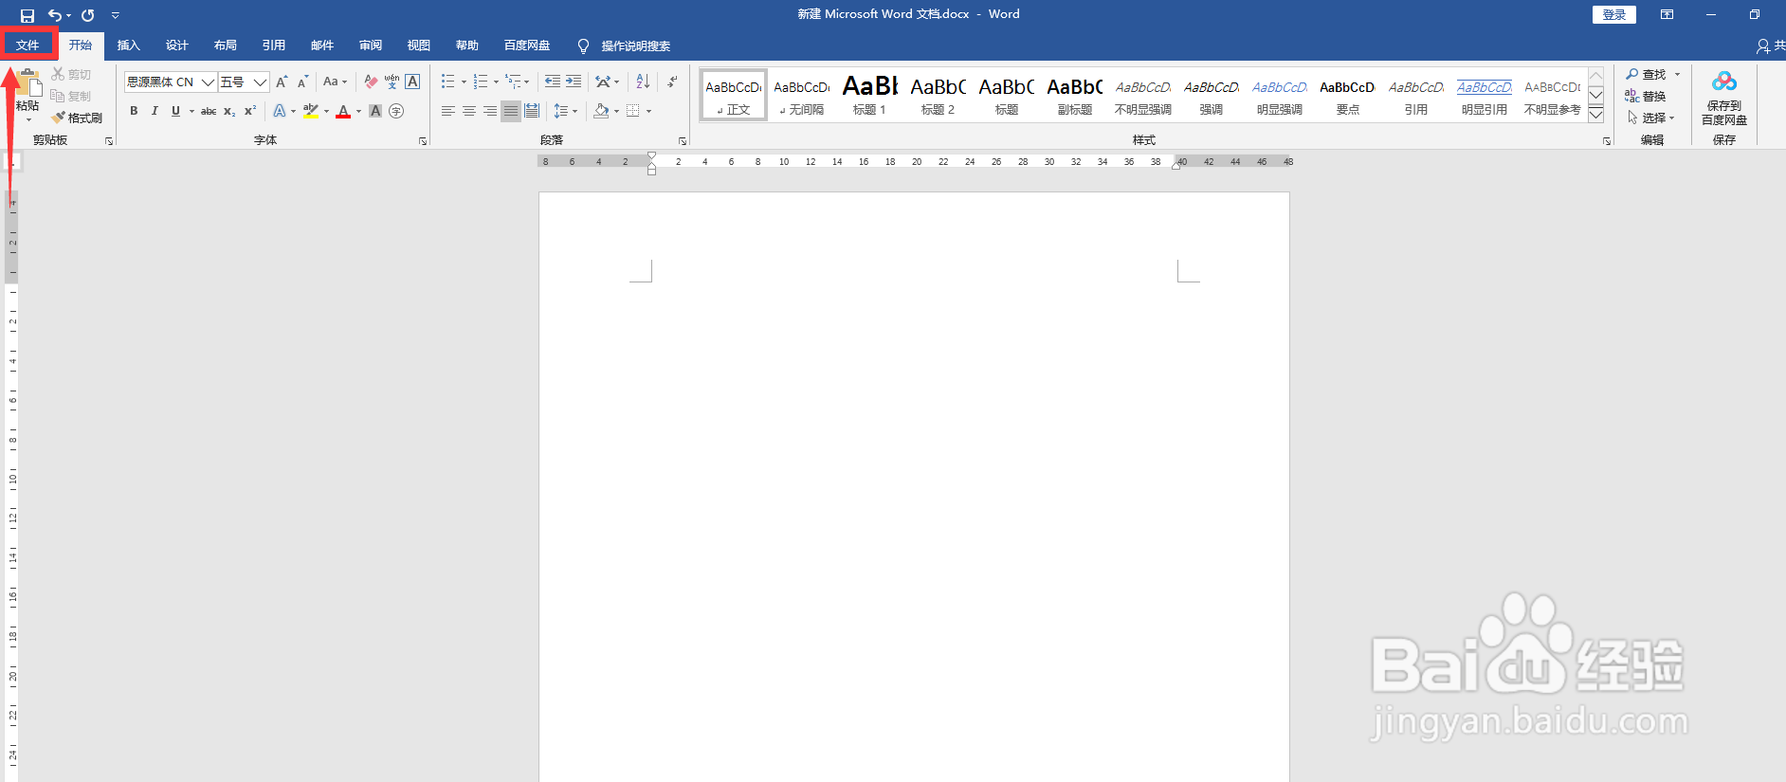Expand the borders dropdown arrow
Viewport: 1786px width, 782px height.
tap(649, 111)
